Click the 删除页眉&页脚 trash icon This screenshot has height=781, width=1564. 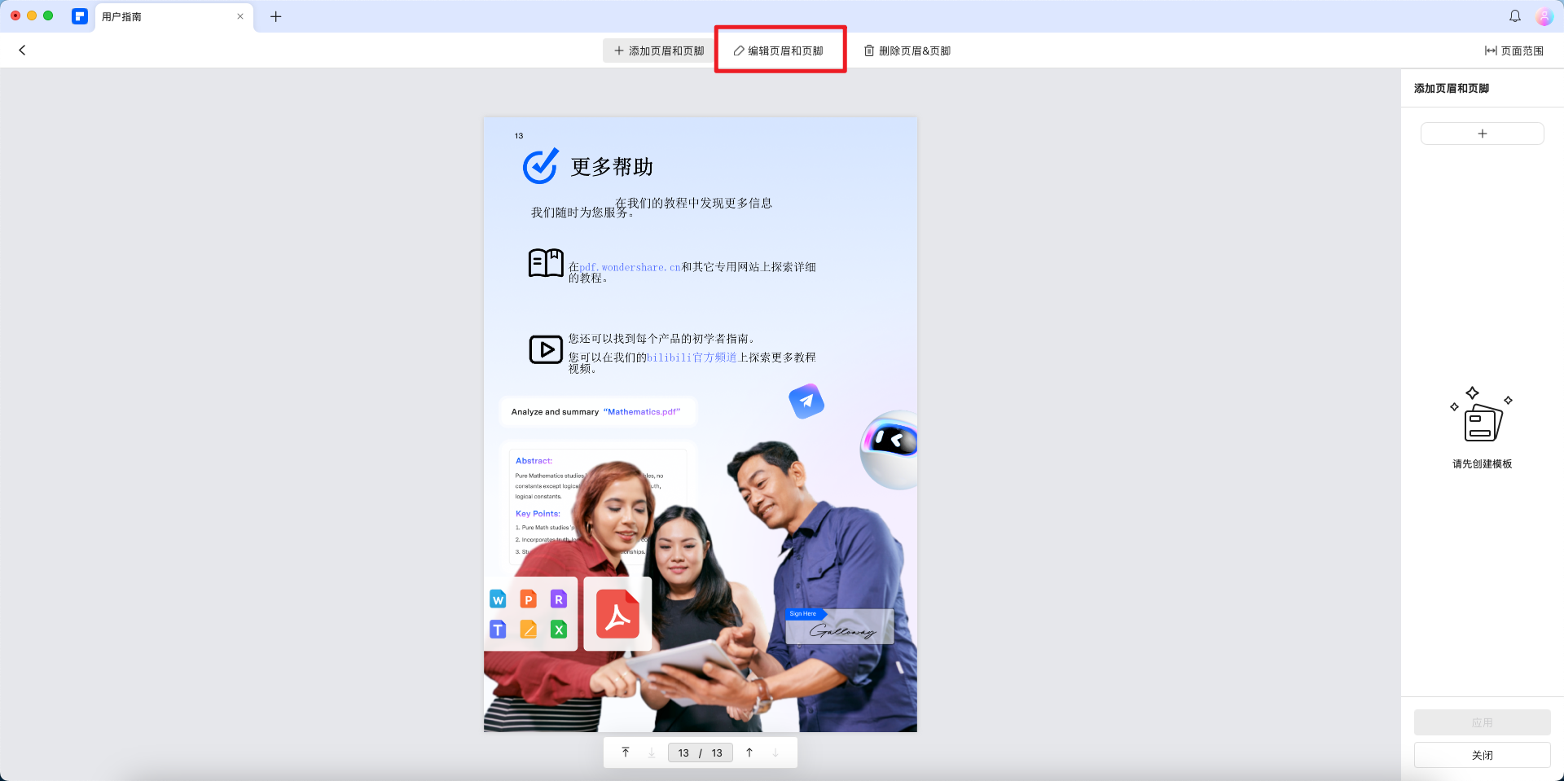tap(868, 50)
